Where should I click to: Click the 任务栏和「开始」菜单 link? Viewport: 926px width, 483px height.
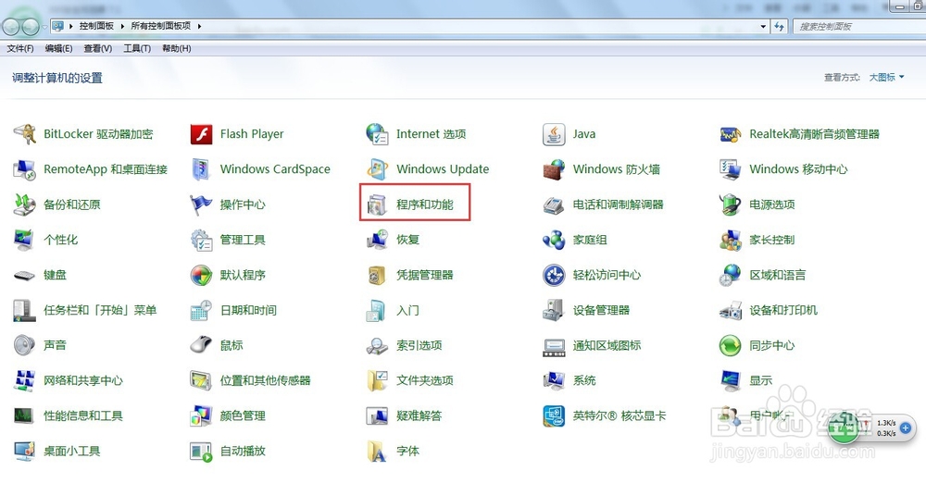click(x=100, y=311)
